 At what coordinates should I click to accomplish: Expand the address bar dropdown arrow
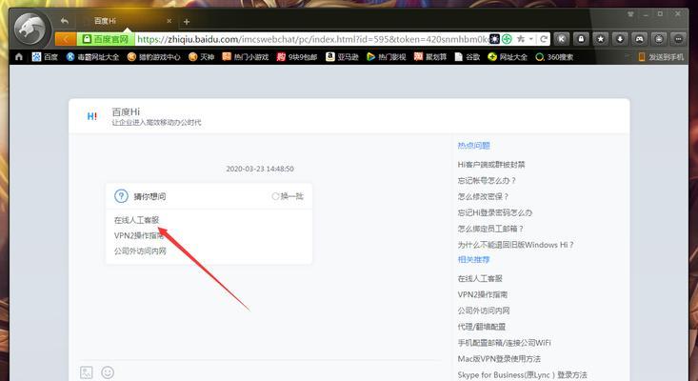pyautogui.click(x=531, y=39)
